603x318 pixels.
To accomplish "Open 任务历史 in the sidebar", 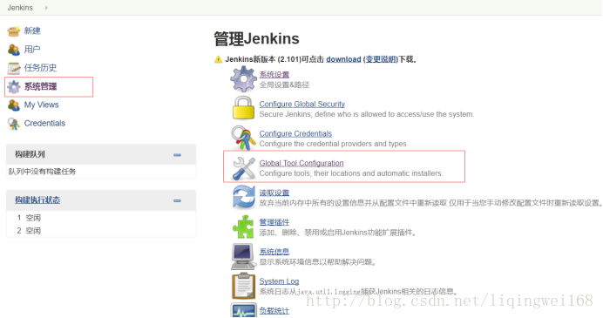I will (x=40, y=68).
